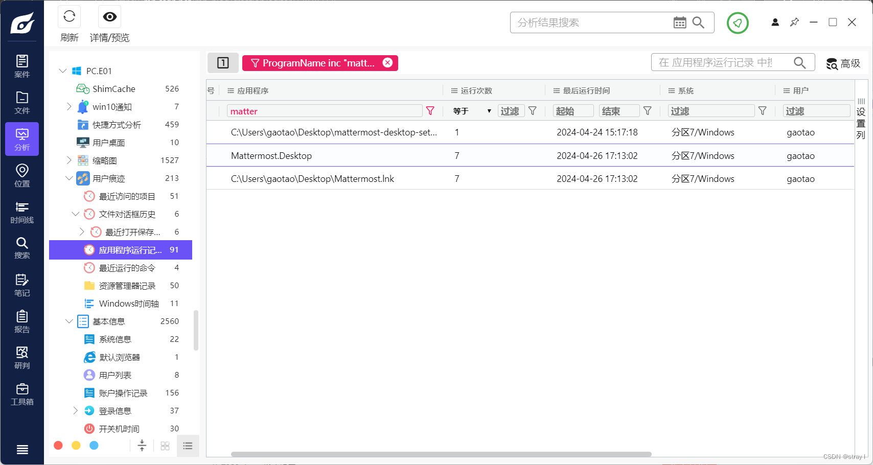Open the 工具箱 (toolbox) sidebar section
Image resolution: width=873 pixels, height=465 pixels.
[x=22, y=394]
